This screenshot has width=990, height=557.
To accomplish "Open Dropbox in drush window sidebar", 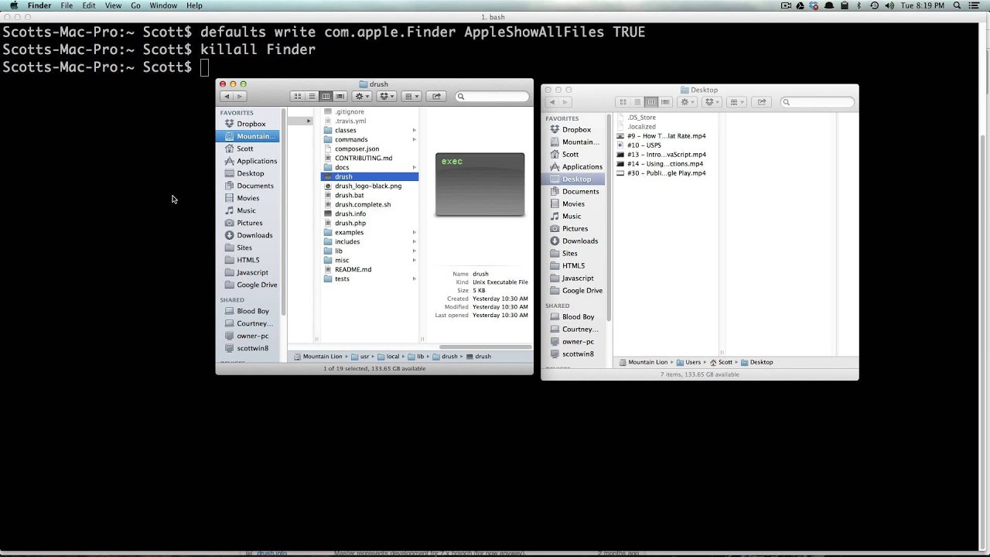I will tap(251, 124).
